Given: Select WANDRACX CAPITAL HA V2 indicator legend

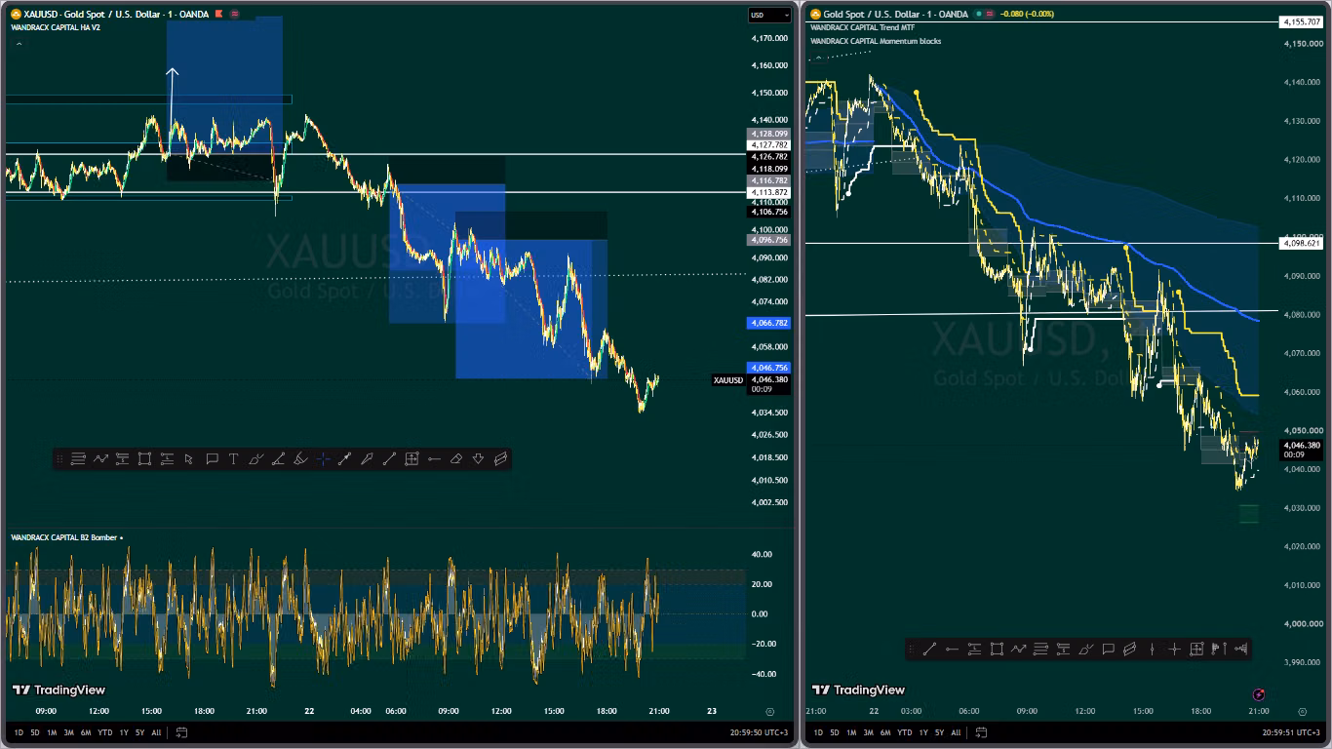Looking at the screenshot, I should 56,27.
